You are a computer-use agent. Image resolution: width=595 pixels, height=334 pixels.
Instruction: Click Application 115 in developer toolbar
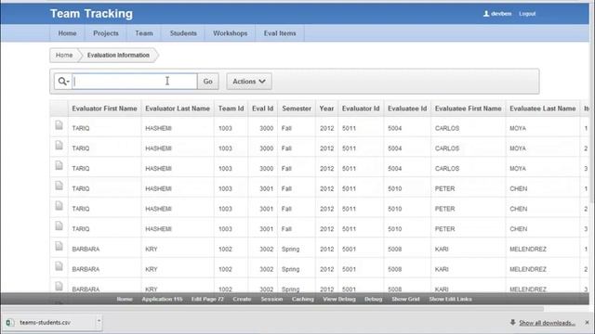pos(162,299)
